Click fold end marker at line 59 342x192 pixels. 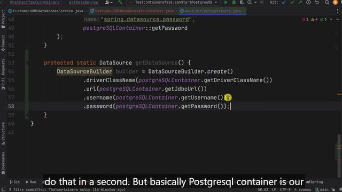click(27, 115)
